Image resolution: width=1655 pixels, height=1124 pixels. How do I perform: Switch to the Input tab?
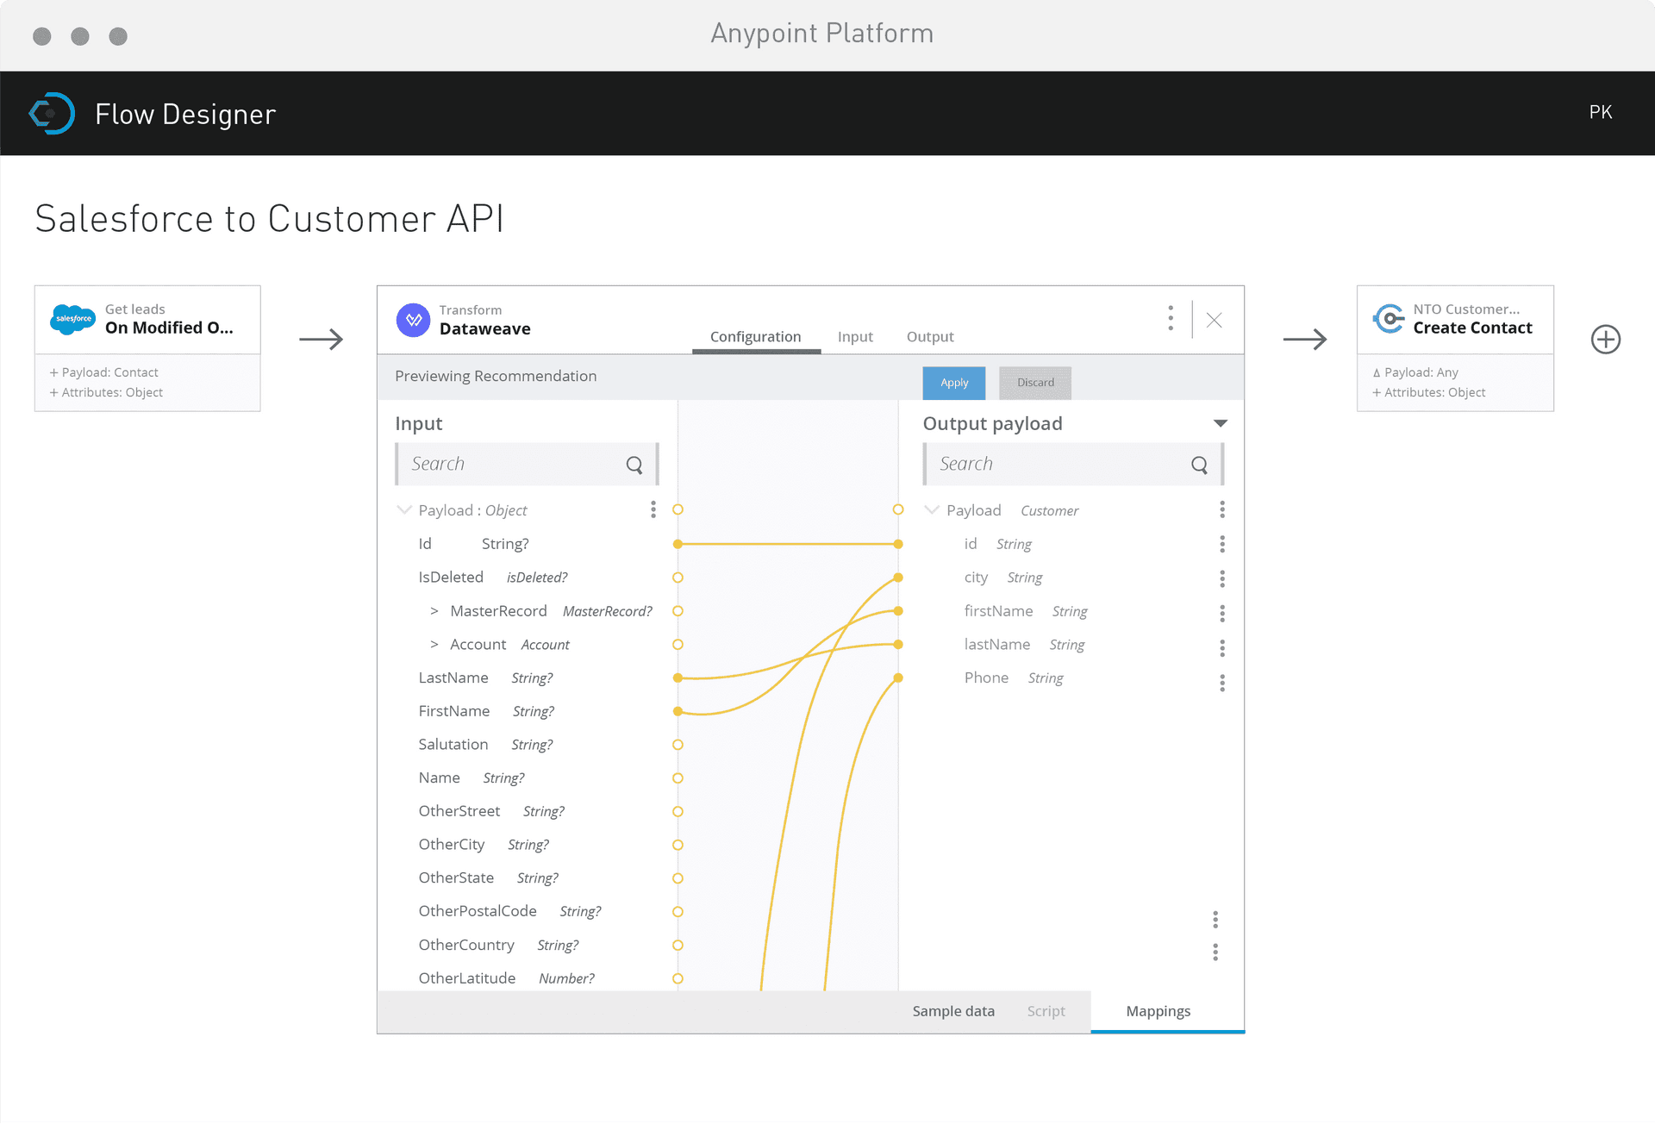tap(854, 336)
